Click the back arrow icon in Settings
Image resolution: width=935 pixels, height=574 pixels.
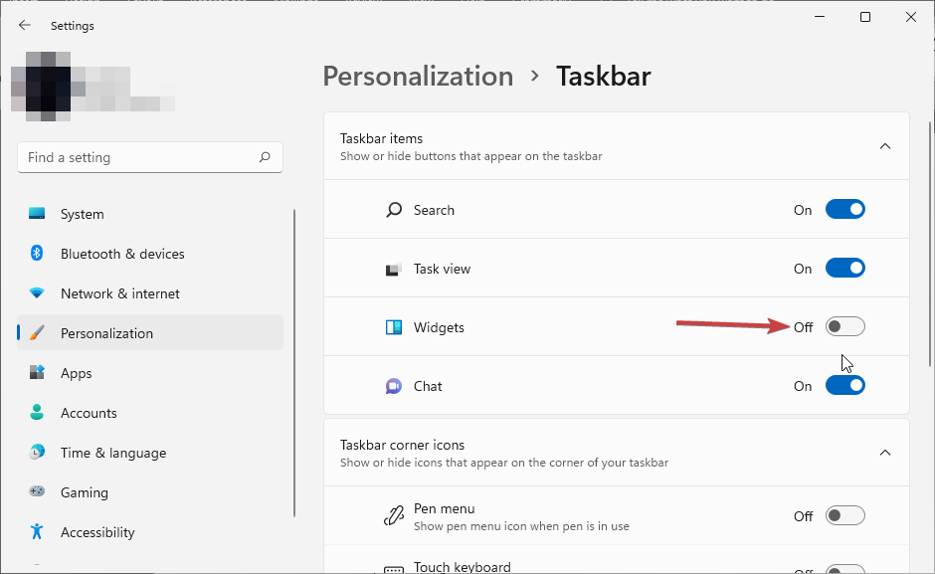tap(25, 25)
